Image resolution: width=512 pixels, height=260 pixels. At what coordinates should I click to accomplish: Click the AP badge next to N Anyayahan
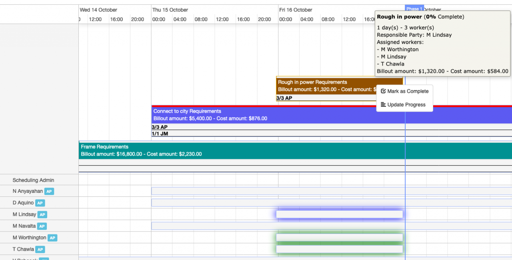click(49, 191)
